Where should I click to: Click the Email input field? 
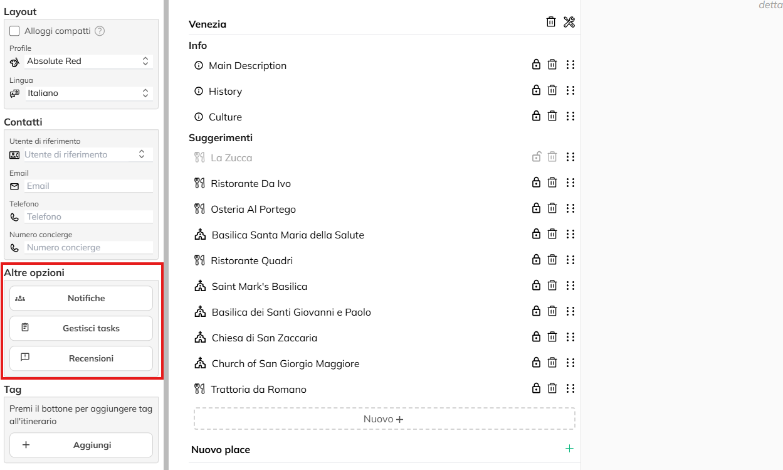coord(88,186)
